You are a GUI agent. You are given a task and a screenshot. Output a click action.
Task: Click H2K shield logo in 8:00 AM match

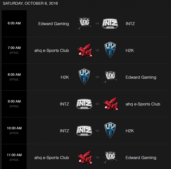[84, 77]
